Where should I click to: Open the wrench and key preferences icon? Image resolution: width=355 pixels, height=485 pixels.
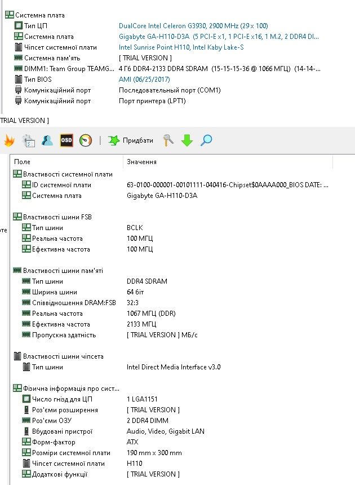[168, 140]
